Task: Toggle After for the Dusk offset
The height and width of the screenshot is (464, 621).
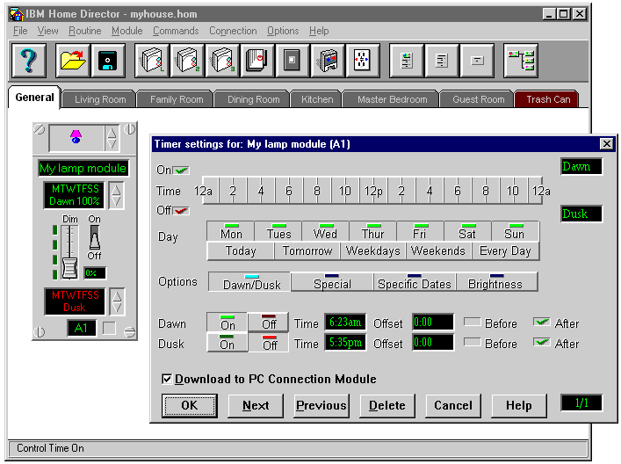Action: point(541,342)
